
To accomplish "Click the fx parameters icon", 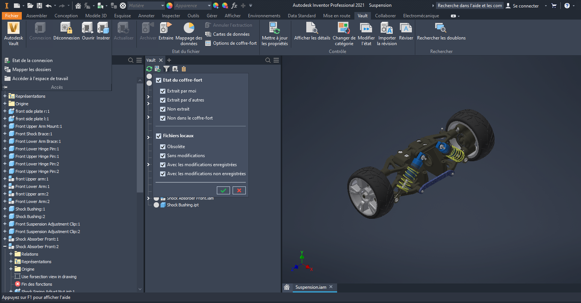I will 234,6.
